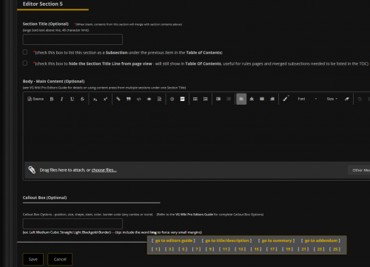Jump to go to title/description

coord(226,240)
